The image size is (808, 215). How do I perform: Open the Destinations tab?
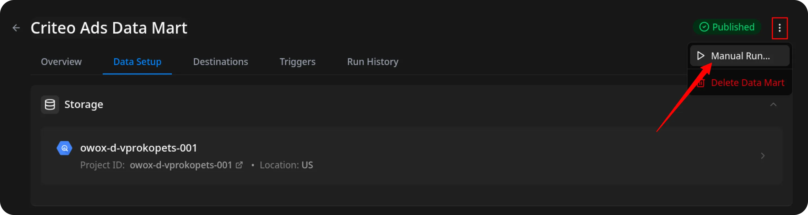[220, 62]
